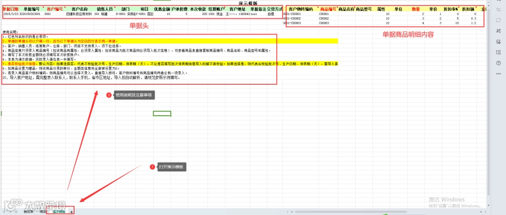Click the 项目 header cell
Image resolution: width=506 pixels, height=215 pixels.
tap(144, 9)
